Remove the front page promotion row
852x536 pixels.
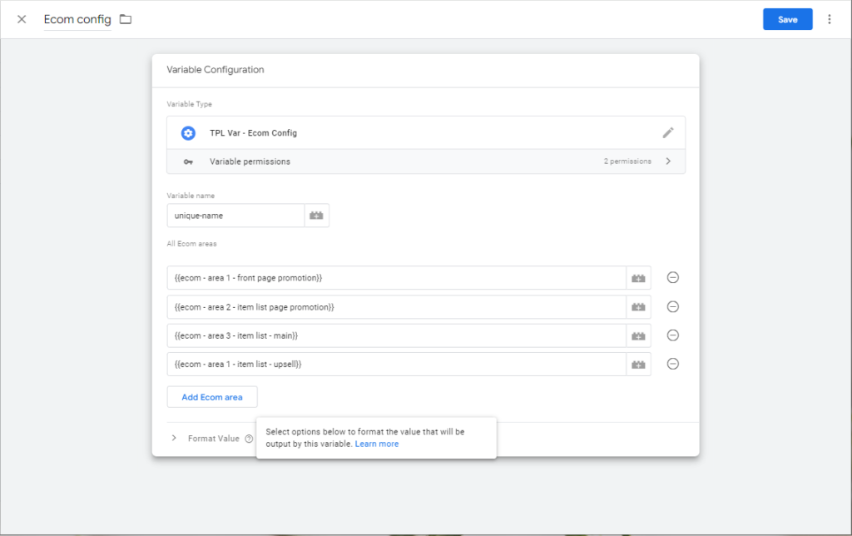click(x=673, y=278)
